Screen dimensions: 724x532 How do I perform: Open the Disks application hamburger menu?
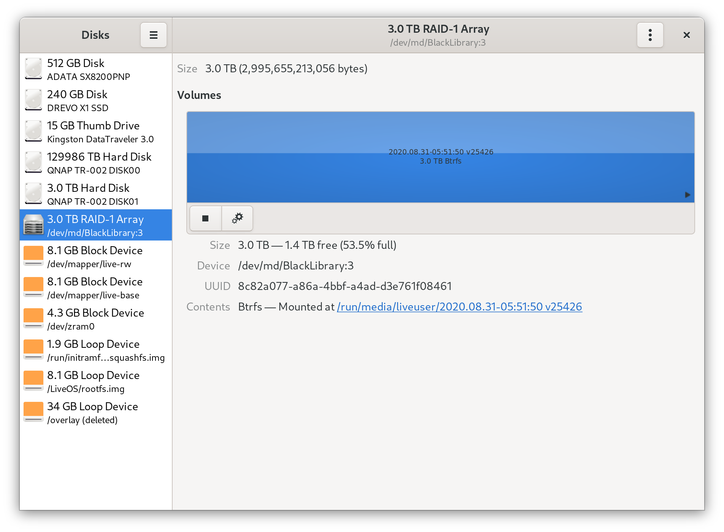[x=153, y=35]
